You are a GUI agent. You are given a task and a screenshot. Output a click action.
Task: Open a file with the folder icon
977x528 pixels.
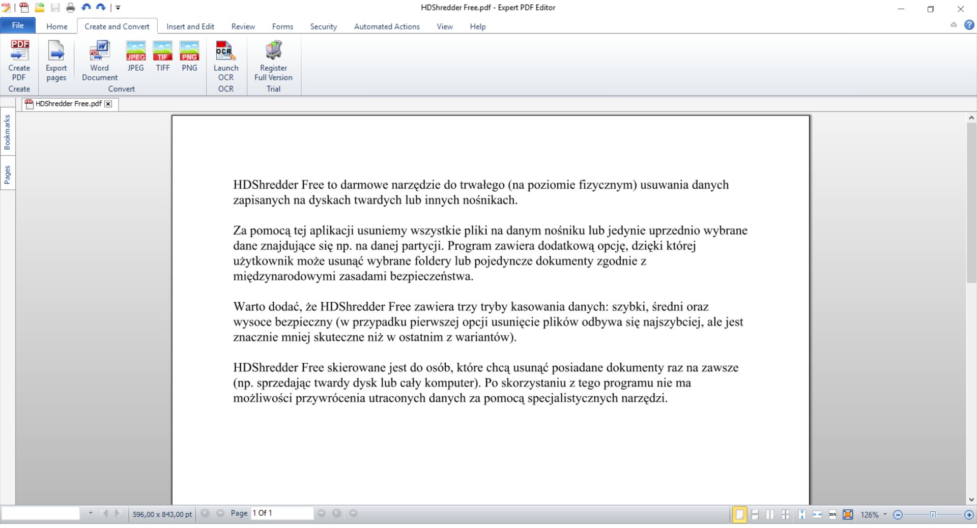tap(40, 8)
